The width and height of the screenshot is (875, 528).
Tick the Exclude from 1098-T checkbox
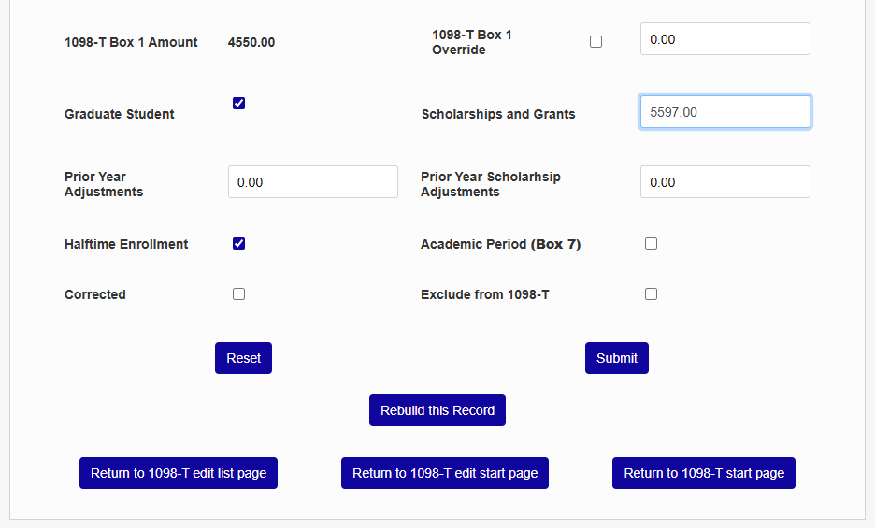click(x=651, y=293)
